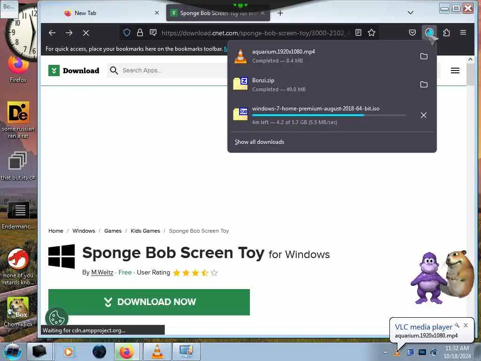This screenshot has width=481, height=361.
Task: Open 'that but its c#' desktop icon
Action: [x=18, y=166]
